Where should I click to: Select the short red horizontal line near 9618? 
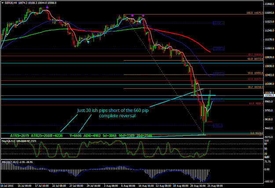pyautogui.click(x=209, y=122)
